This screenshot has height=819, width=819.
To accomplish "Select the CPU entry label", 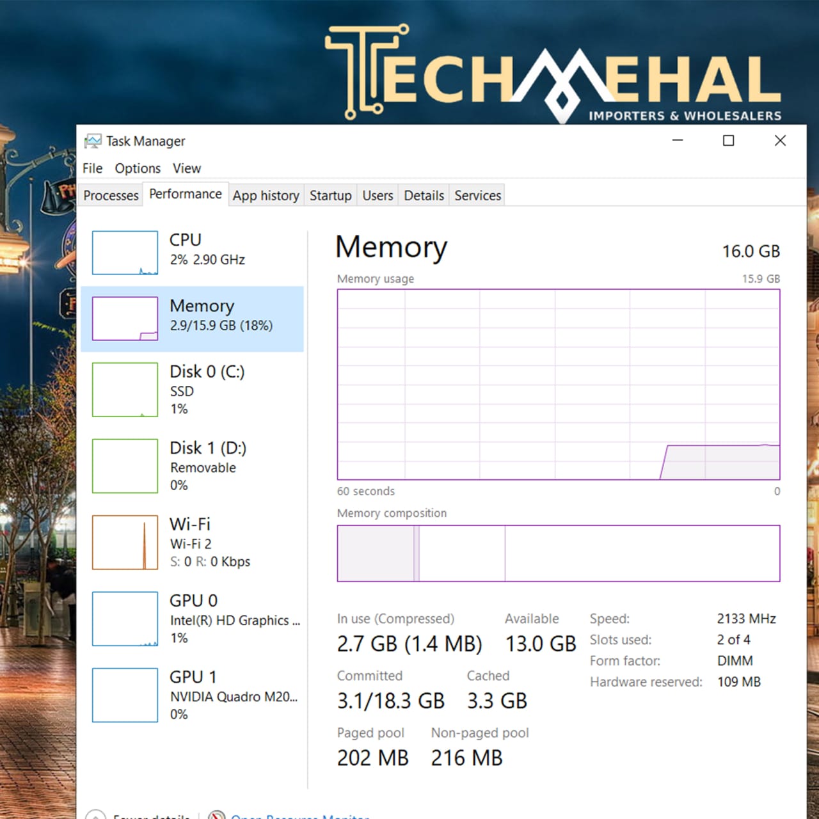I will pos(186,240).
